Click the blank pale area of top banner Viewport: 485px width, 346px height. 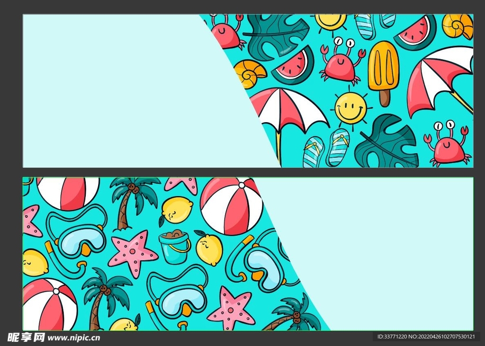coord(118,90)
